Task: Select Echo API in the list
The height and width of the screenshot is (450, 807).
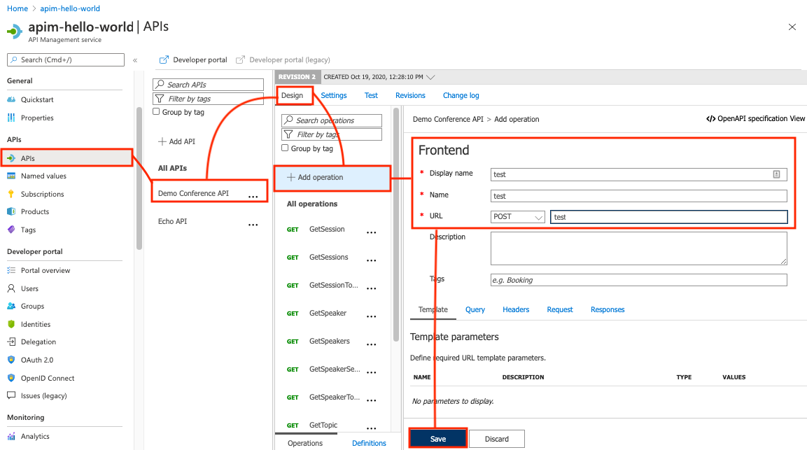Action: 172,221
